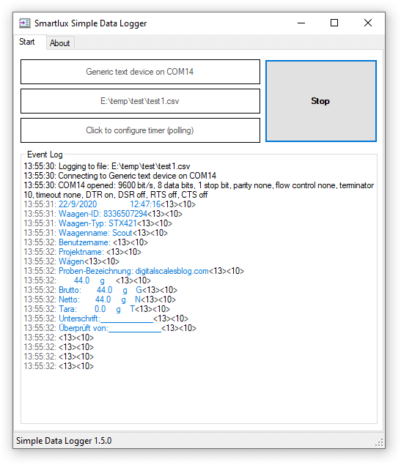
Task: Open Generic text device on COM14 settings
Action: (x=140, y=72)
